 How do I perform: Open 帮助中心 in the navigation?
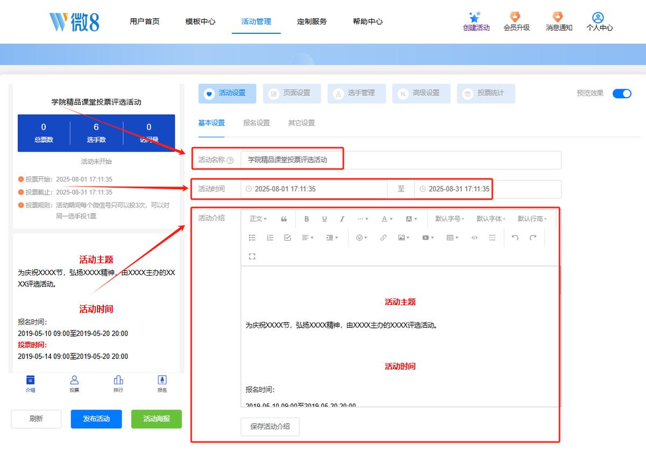[x=368, y=21]
